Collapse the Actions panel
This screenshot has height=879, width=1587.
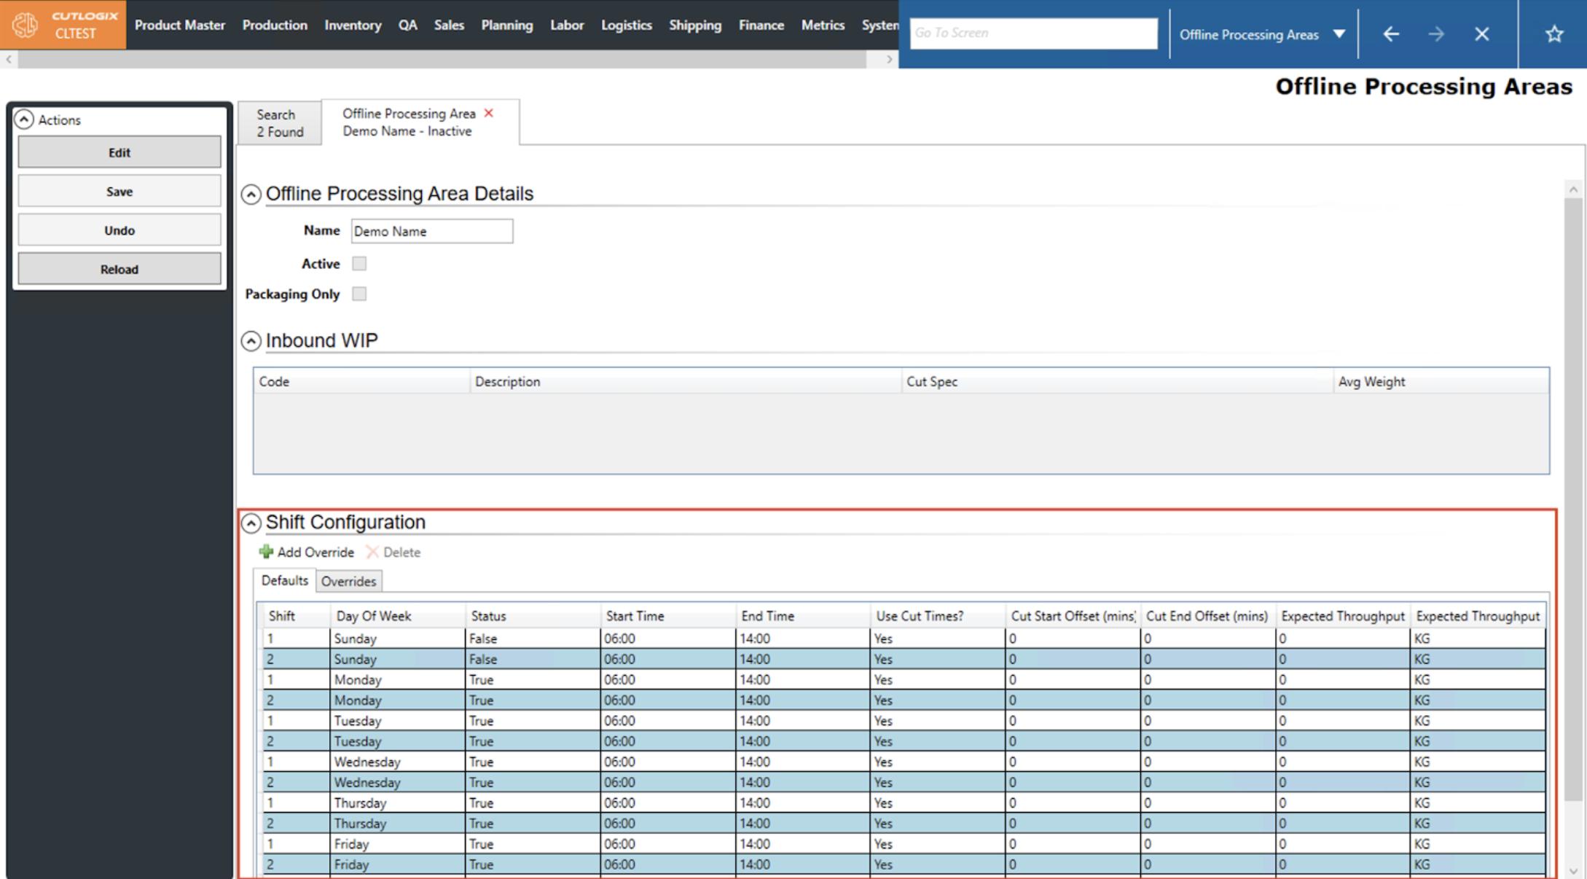point(24,120)
